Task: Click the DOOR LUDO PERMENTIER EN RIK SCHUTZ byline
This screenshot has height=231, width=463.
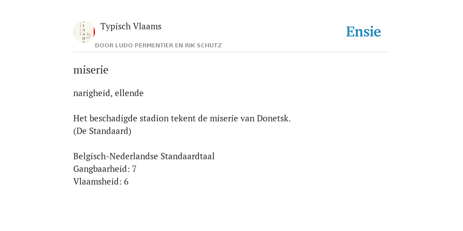Action: [x=158, y=46]
